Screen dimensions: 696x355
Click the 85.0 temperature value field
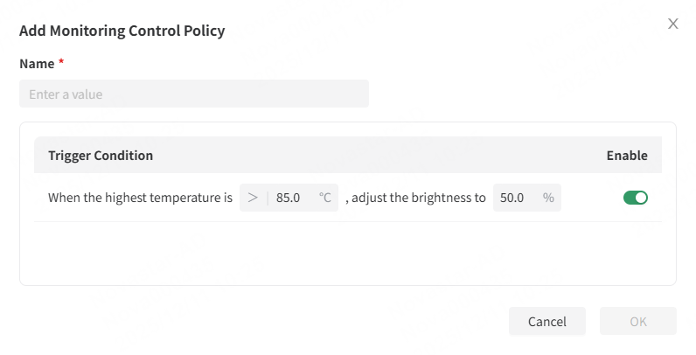pyautogui.click(x=289, y=198)
